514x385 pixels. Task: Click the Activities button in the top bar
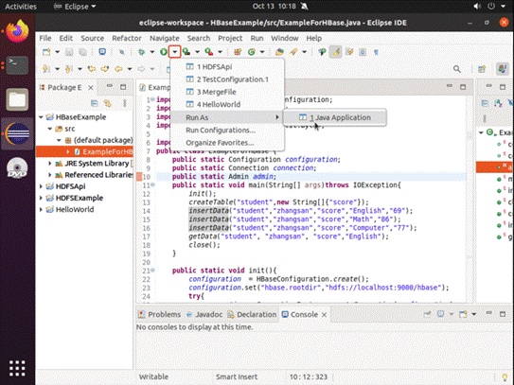point(21,7)
